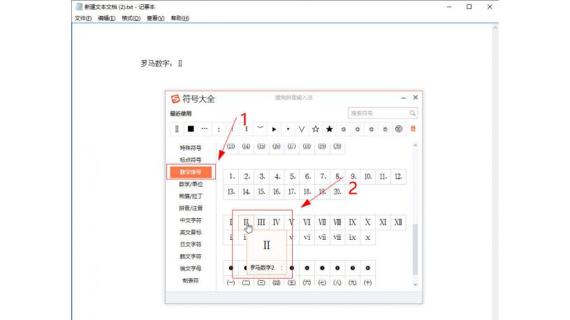Insert parenthesized (20) symbol
570x320 pixels.
tap(337, 146)
